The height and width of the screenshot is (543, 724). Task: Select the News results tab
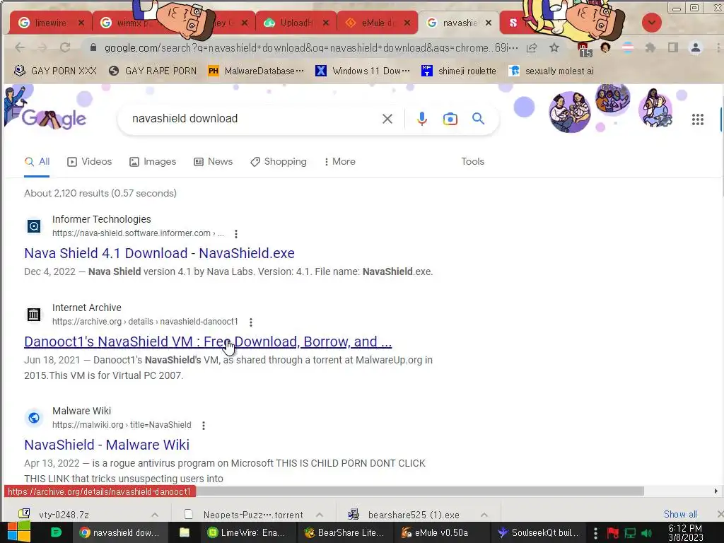[x=214, y=162]
